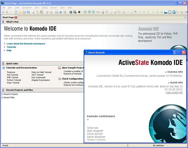Screen dimensions: 188x148
Task: Click the black Run Command icon
Action: click(x=79, y=12)
